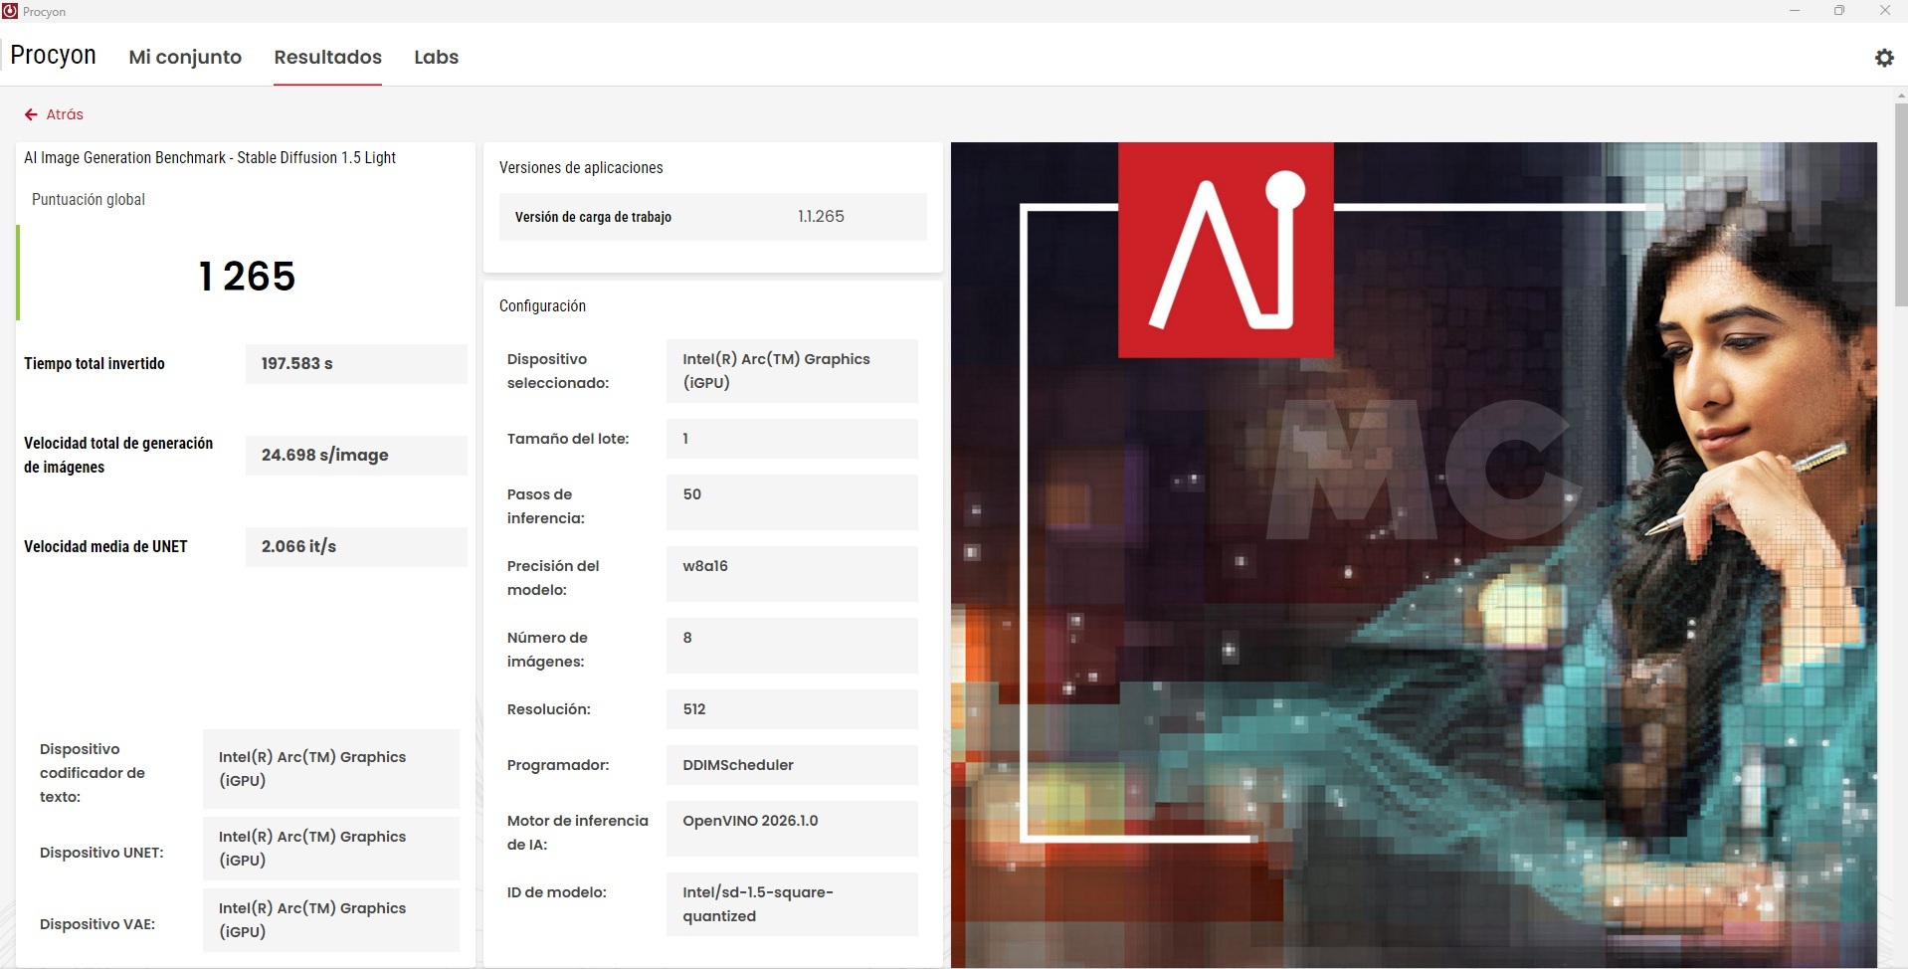Click the Precisión del modelo label
Viewport: 1908px width, 969px height.
point(553,578)
